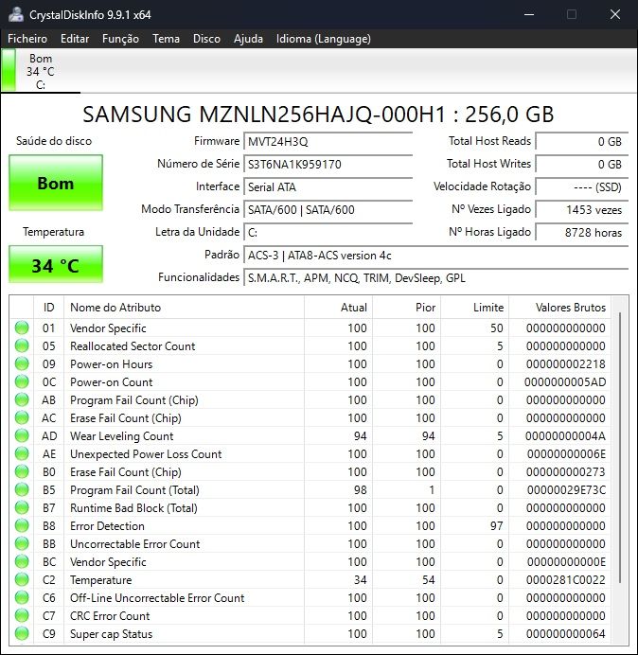Click the 34 °C temperature button
The height and width of the screenshot is (655, 638).
[56, 265]
